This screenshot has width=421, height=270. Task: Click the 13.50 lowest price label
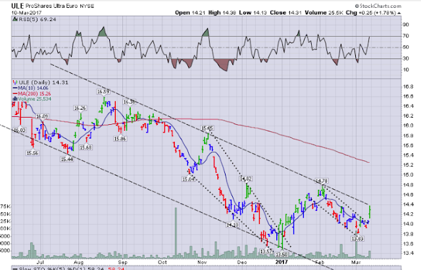pos(282,254)
